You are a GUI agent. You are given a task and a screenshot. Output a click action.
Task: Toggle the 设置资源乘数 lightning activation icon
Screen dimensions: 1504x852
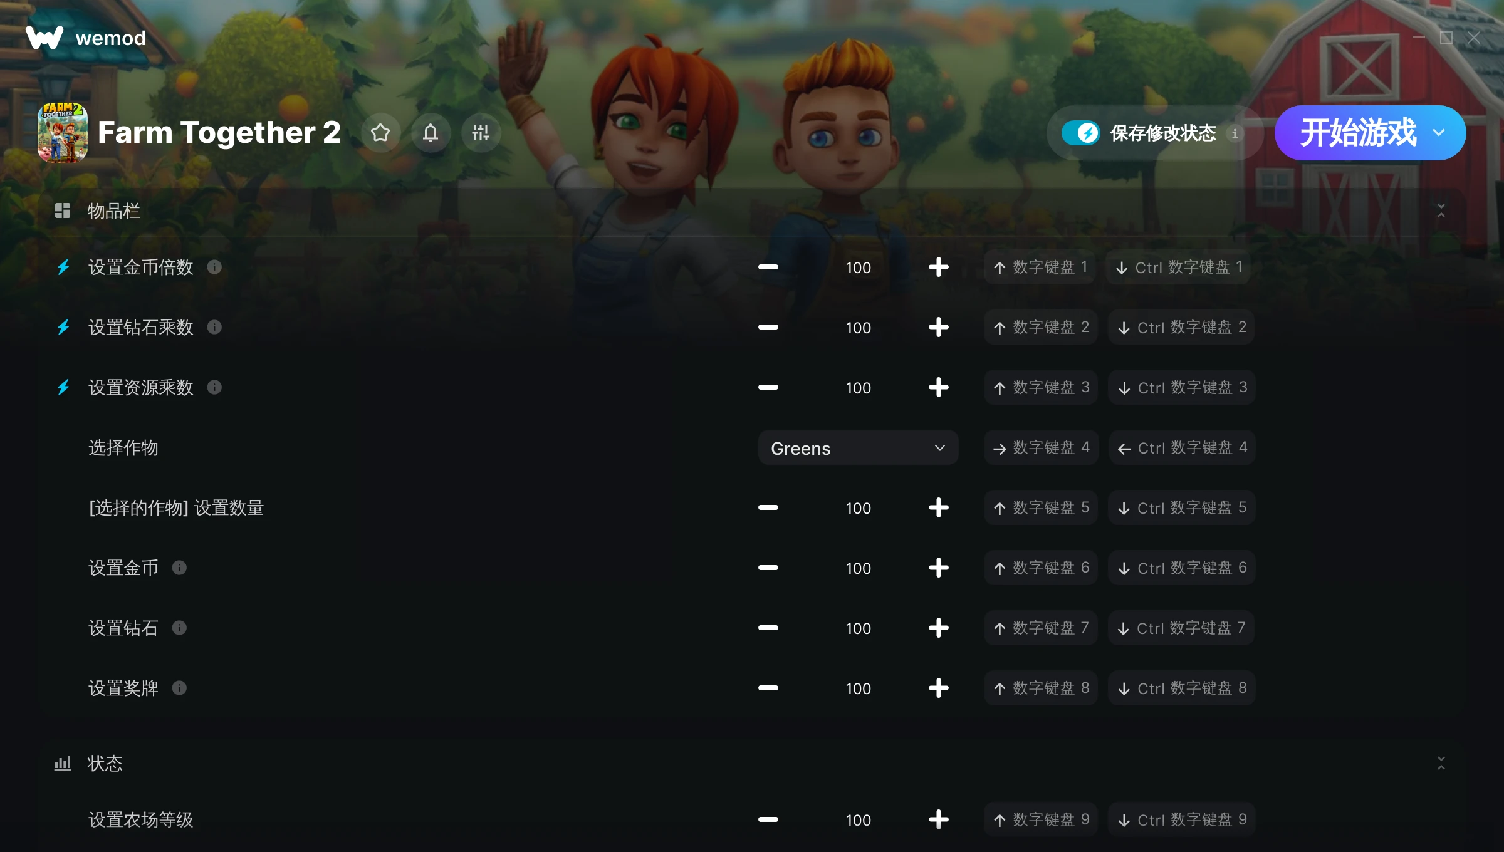coord(63,388)
